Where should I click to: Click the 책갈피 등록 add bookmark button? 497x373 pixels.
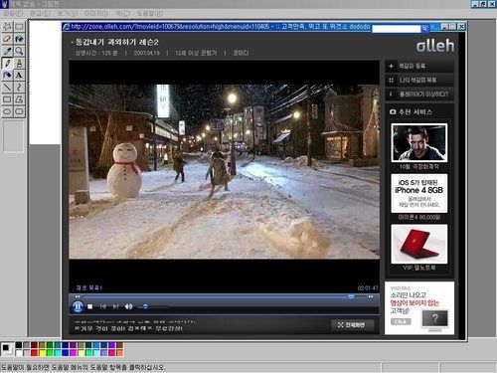(x=419, y=66)
